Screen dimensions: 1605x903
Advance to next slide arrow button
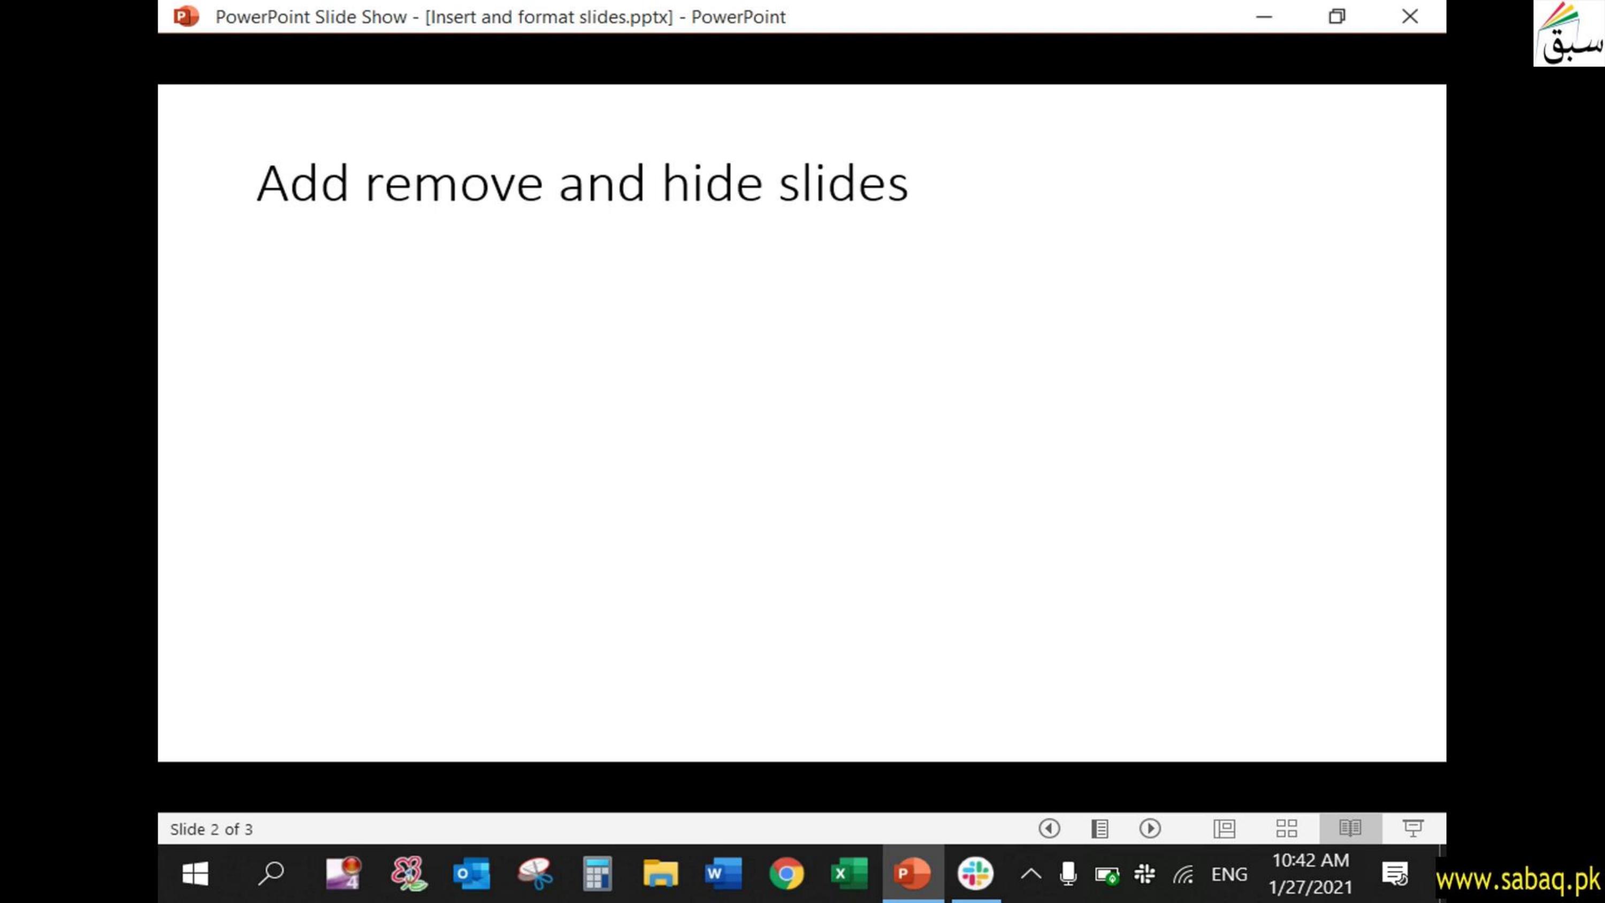[1150, 828]
